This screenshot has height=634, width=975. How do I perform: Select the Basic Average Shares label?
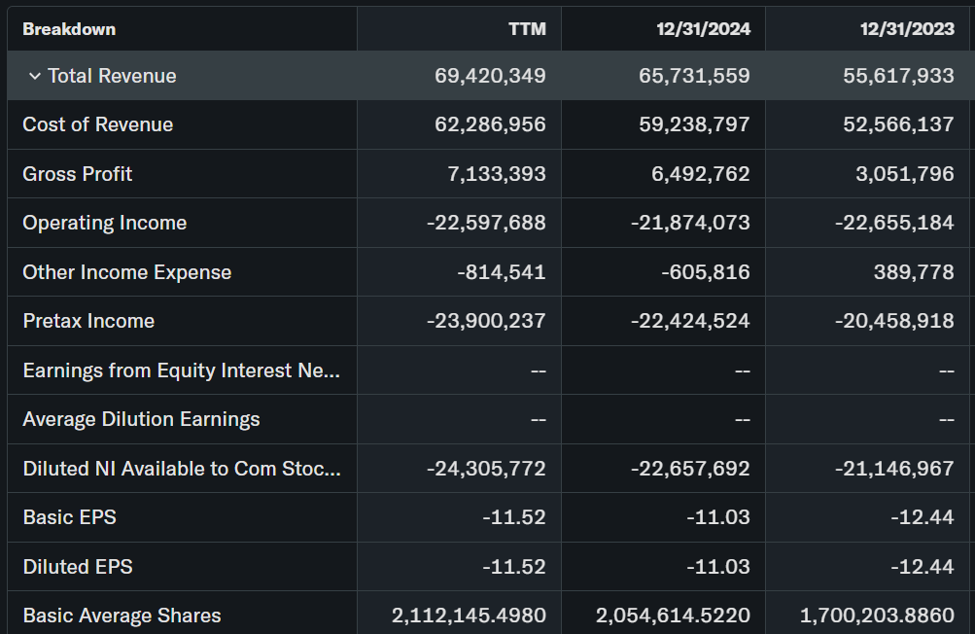tap(122, 616)
